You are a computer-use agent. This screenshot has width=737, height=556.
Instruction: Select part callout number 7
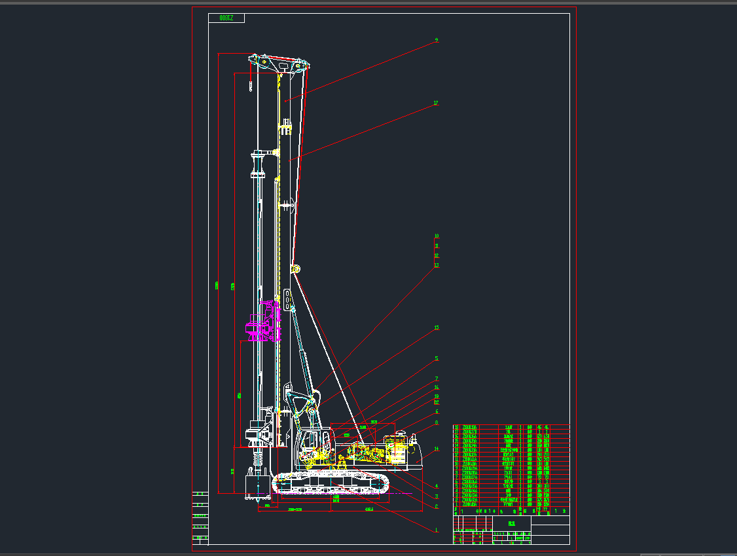pos(437,379)
